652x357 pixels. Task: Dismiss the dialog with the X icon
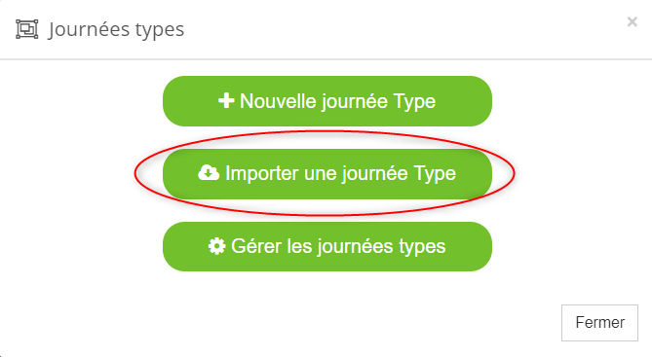coord(633,21)
